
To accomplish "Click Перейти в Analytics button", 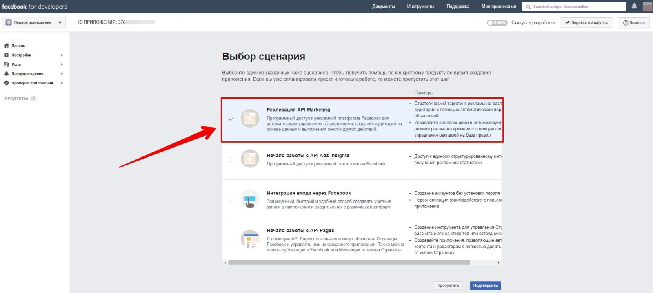I will click(x=586, y=23).
